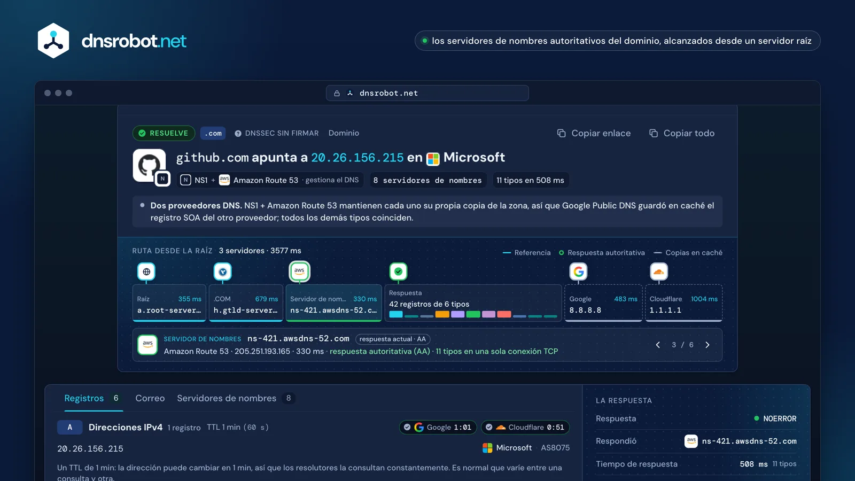Viewport: 855px width, 481px height.
Task: Click the DNSSEC SIN FIRMAR label
Action: pyautogui.click(x=282, y=133)
